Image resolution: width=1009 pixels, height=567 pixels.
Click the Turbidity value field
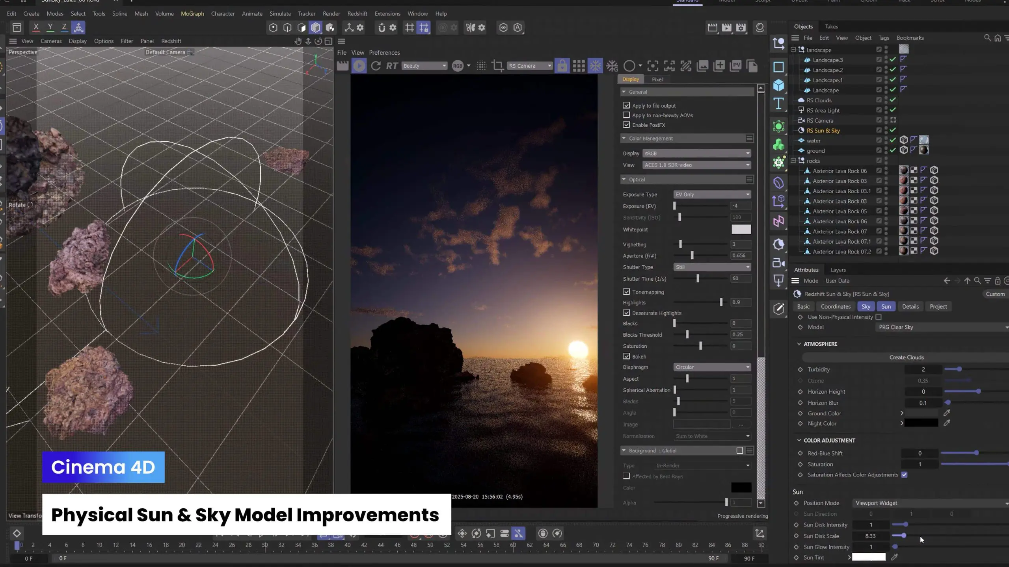(x=923, y=369)
